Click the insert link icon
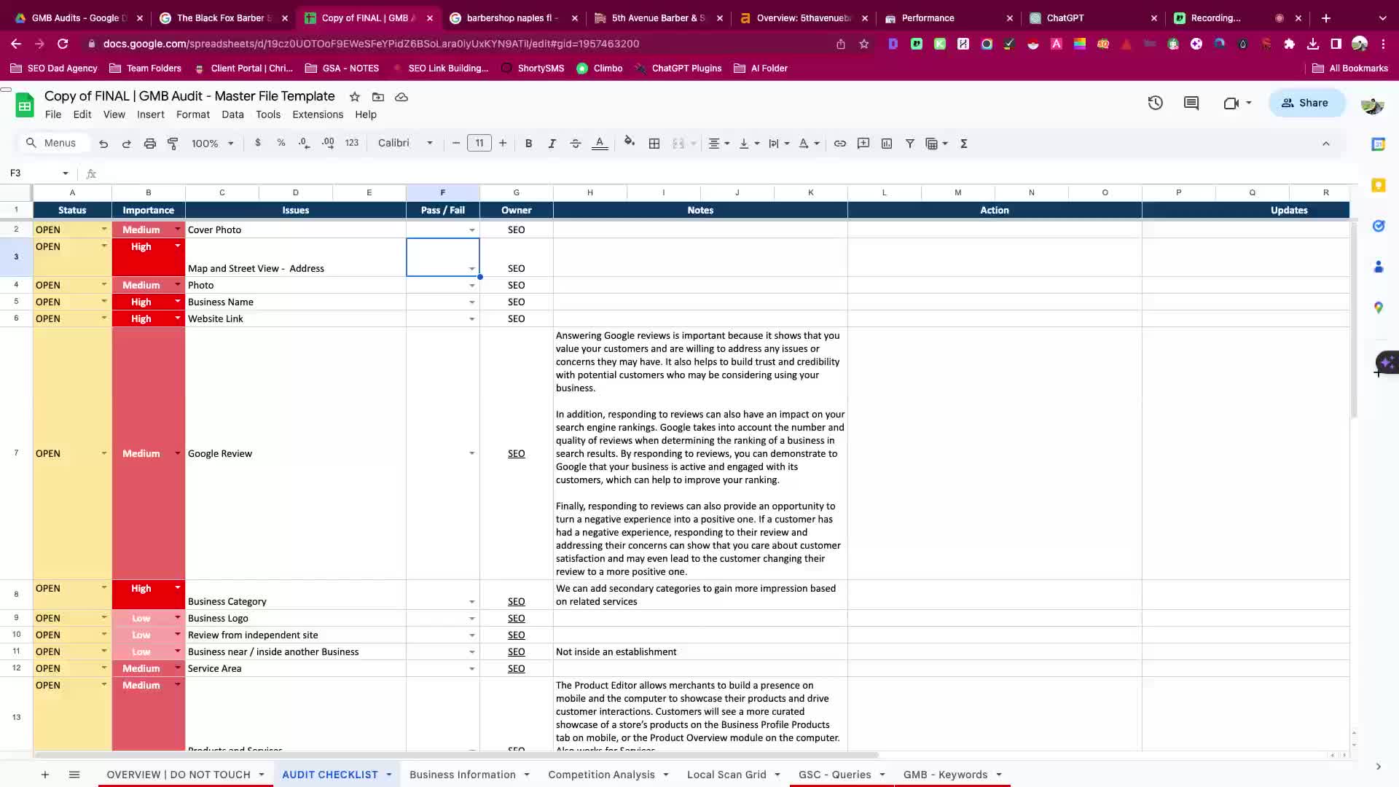The height and width of the screenshot is (787, 1399). click(x=839, y=144)
